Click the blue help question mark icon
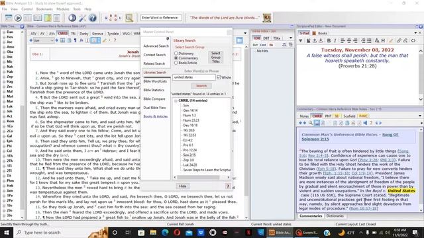The width and height of the screenshot is (424, 238). [x=93, y=18]
